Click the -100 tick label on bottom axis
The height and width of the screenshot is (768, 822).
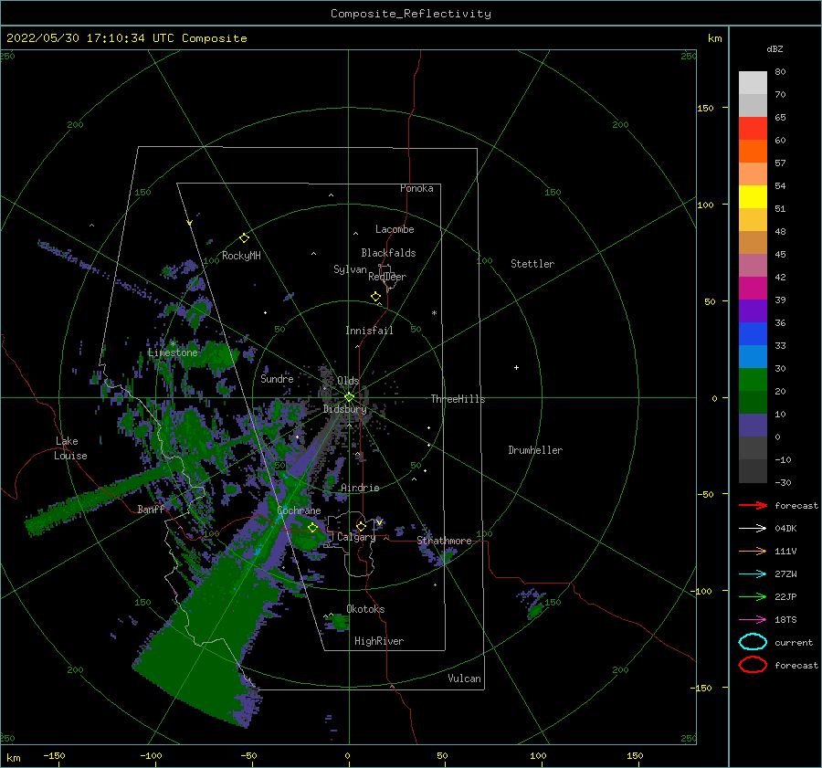151,755
